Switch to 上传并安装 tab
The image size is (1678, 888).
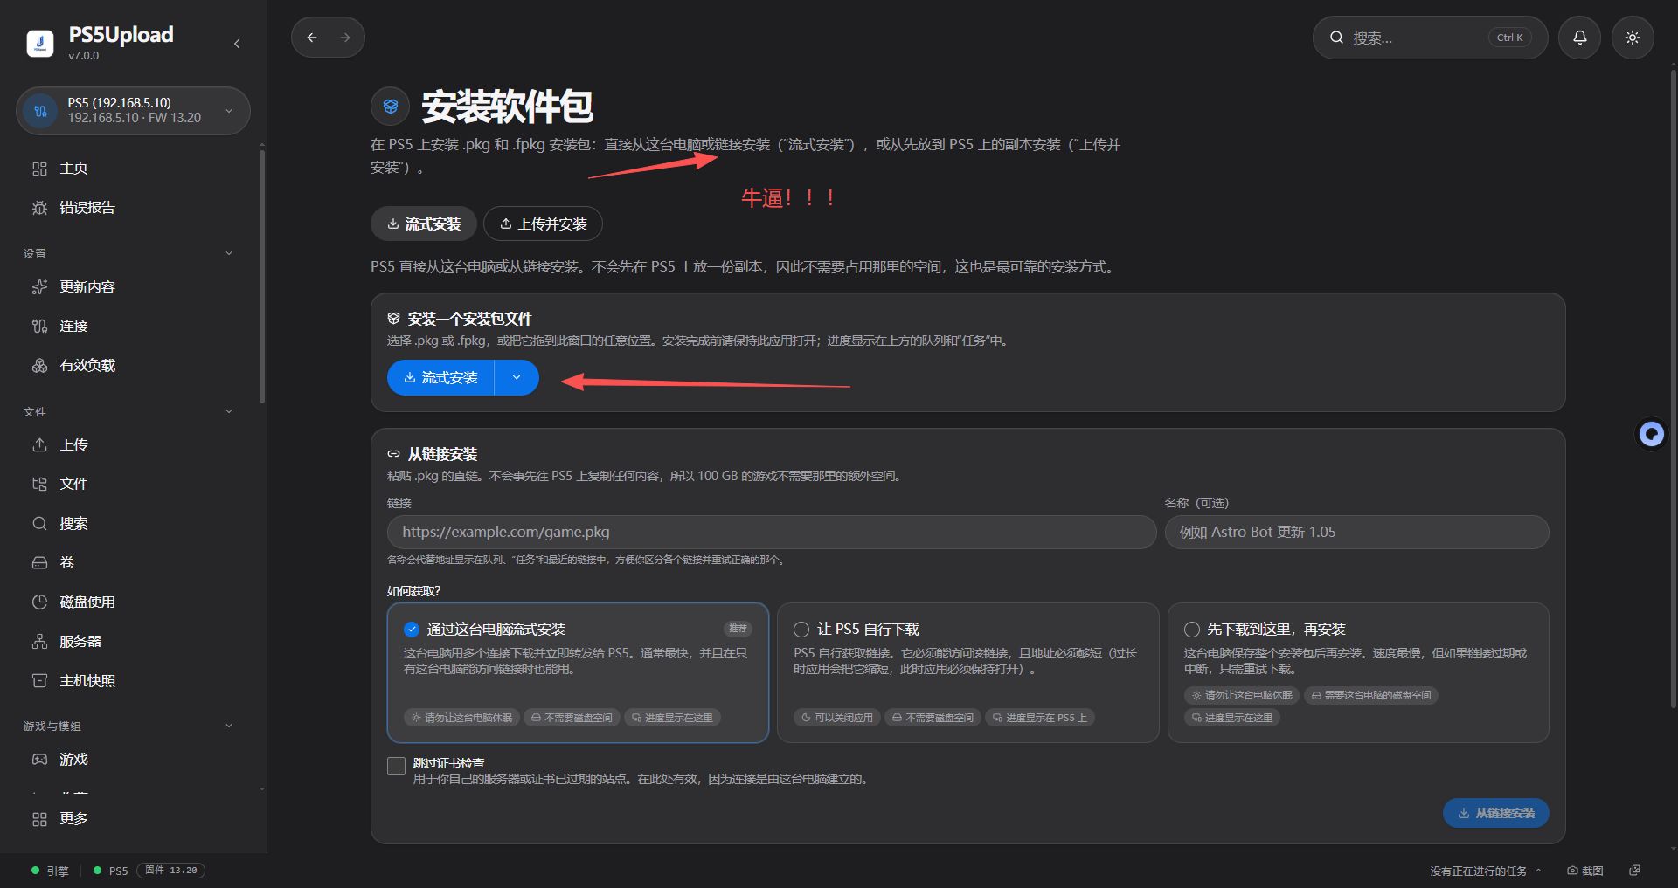point(543,224)
